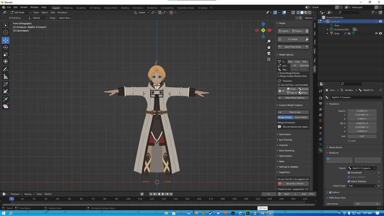Enable Keep Merged Bones checkbox

click(x=279, y=73)
